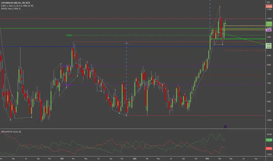Click the red 11.350 price label
273x161 pixels.
[x=269, y=7]
